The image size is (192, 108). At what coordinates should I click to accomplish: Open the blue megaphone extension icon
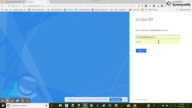[x=150, y=6]
